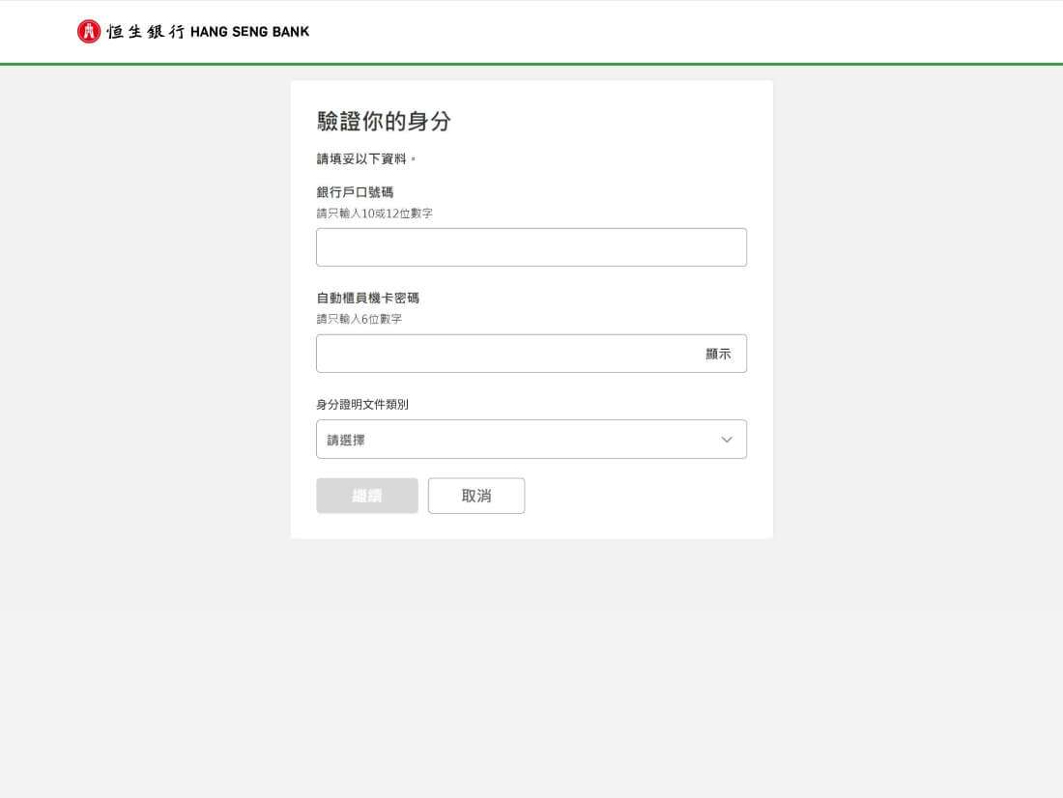Click the 身分證明文件類別 label
Viewport: 1063px width, 798px height.
(x=362, y=405)
